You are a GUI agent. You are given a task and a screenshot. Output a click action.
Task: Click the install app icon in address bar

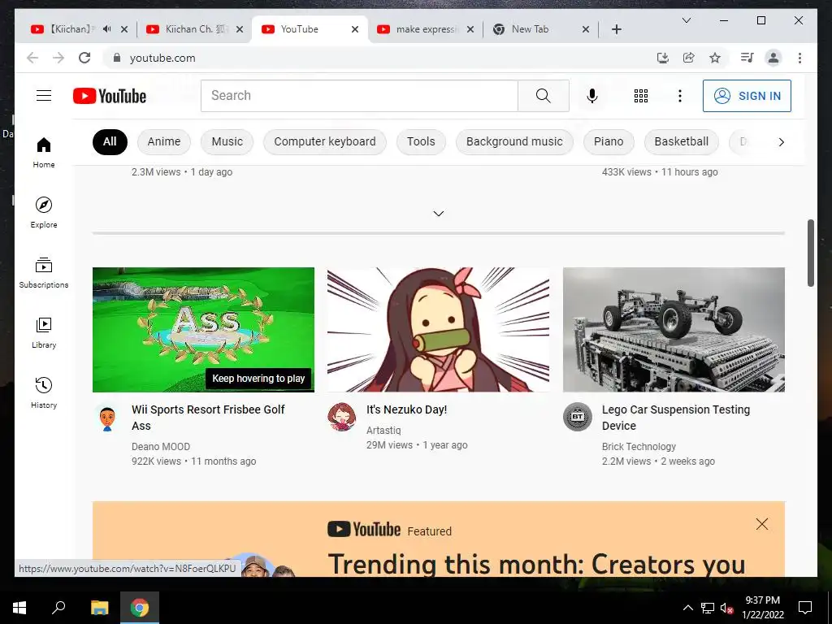coord(663,58)
